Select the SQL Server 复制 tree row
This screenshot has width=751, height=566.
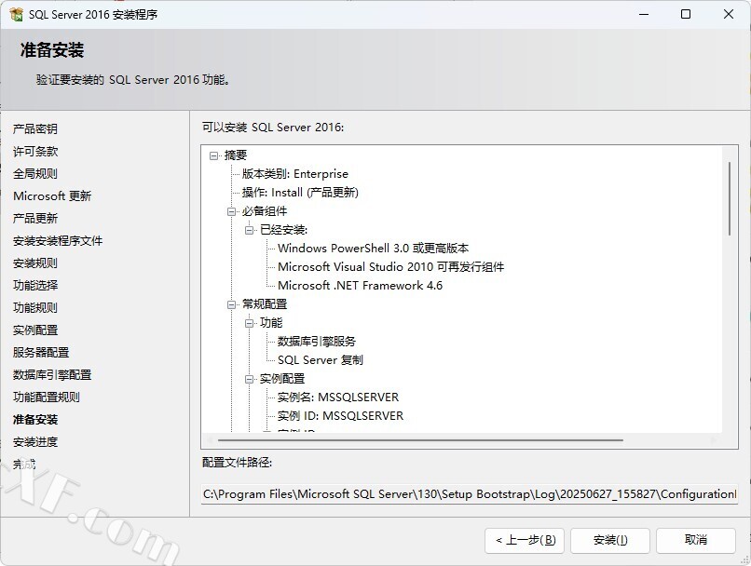(321, 360)
